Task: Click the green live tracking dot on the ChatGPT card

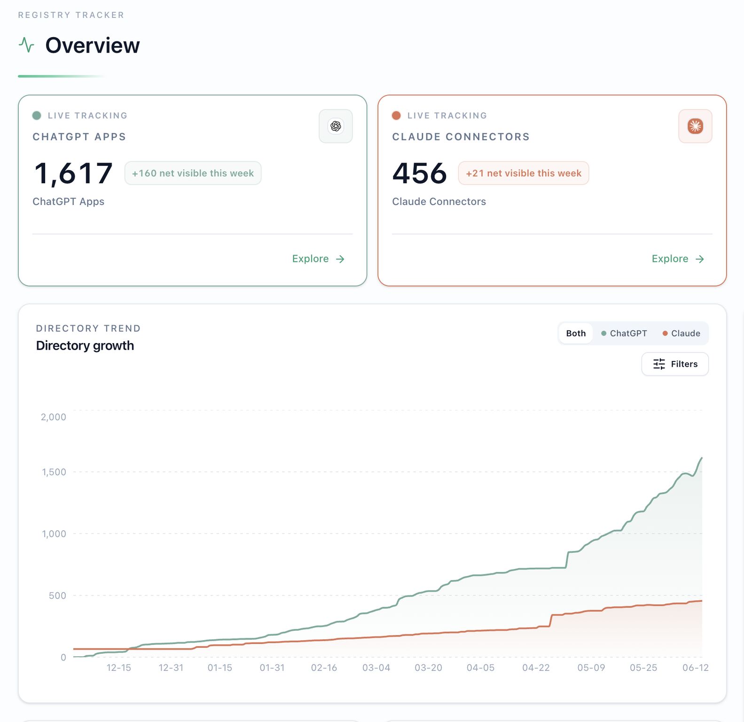Action: pyautogui.click(x=37, y=116)
